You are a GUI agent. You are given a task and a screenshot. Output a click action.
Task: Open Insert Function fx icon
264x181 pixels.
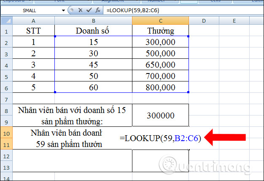click(x=98, y=10)
